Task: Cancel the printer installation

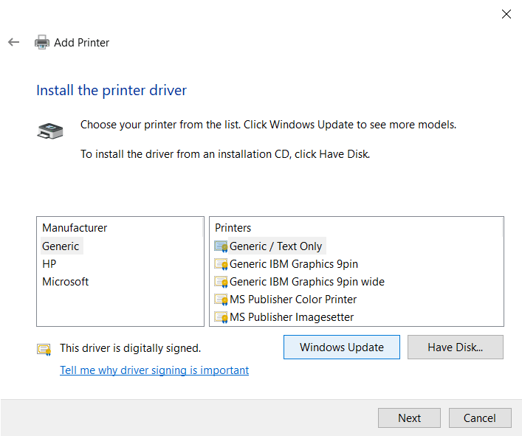Action: [479, 418]
